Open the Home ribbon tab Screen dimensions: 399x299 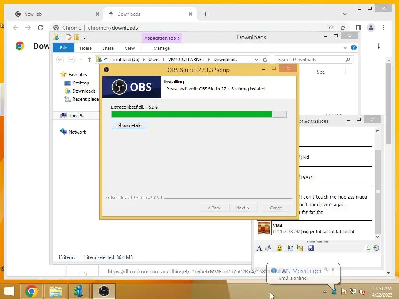(85, 48)
